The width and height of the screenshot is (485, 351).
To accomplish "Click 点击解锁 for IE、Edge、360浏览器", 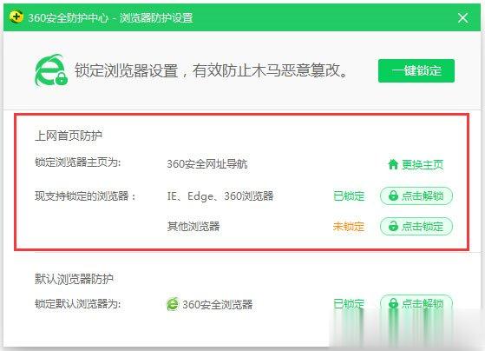I will (x=416, y=195).
